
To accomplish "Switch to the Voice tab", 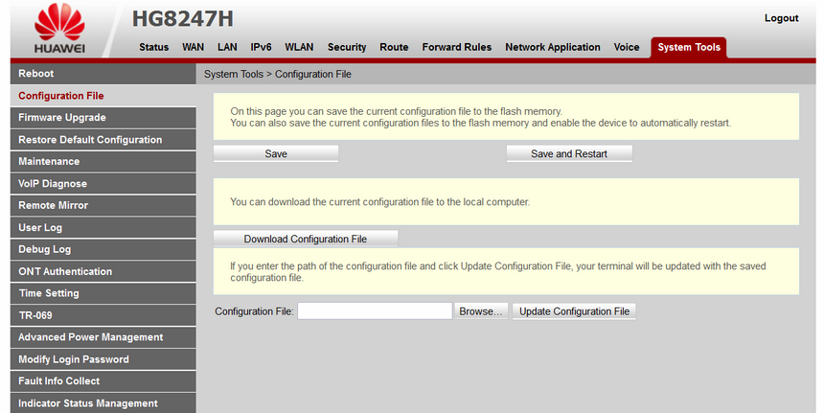I will (x=627, y=47).
